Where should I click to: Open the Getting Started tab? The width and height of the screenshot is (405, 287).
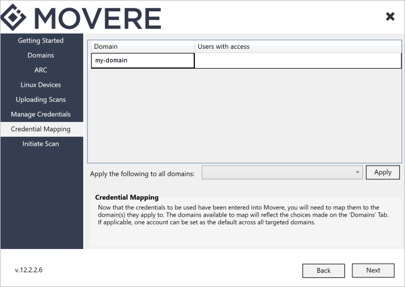coord(41,41)
